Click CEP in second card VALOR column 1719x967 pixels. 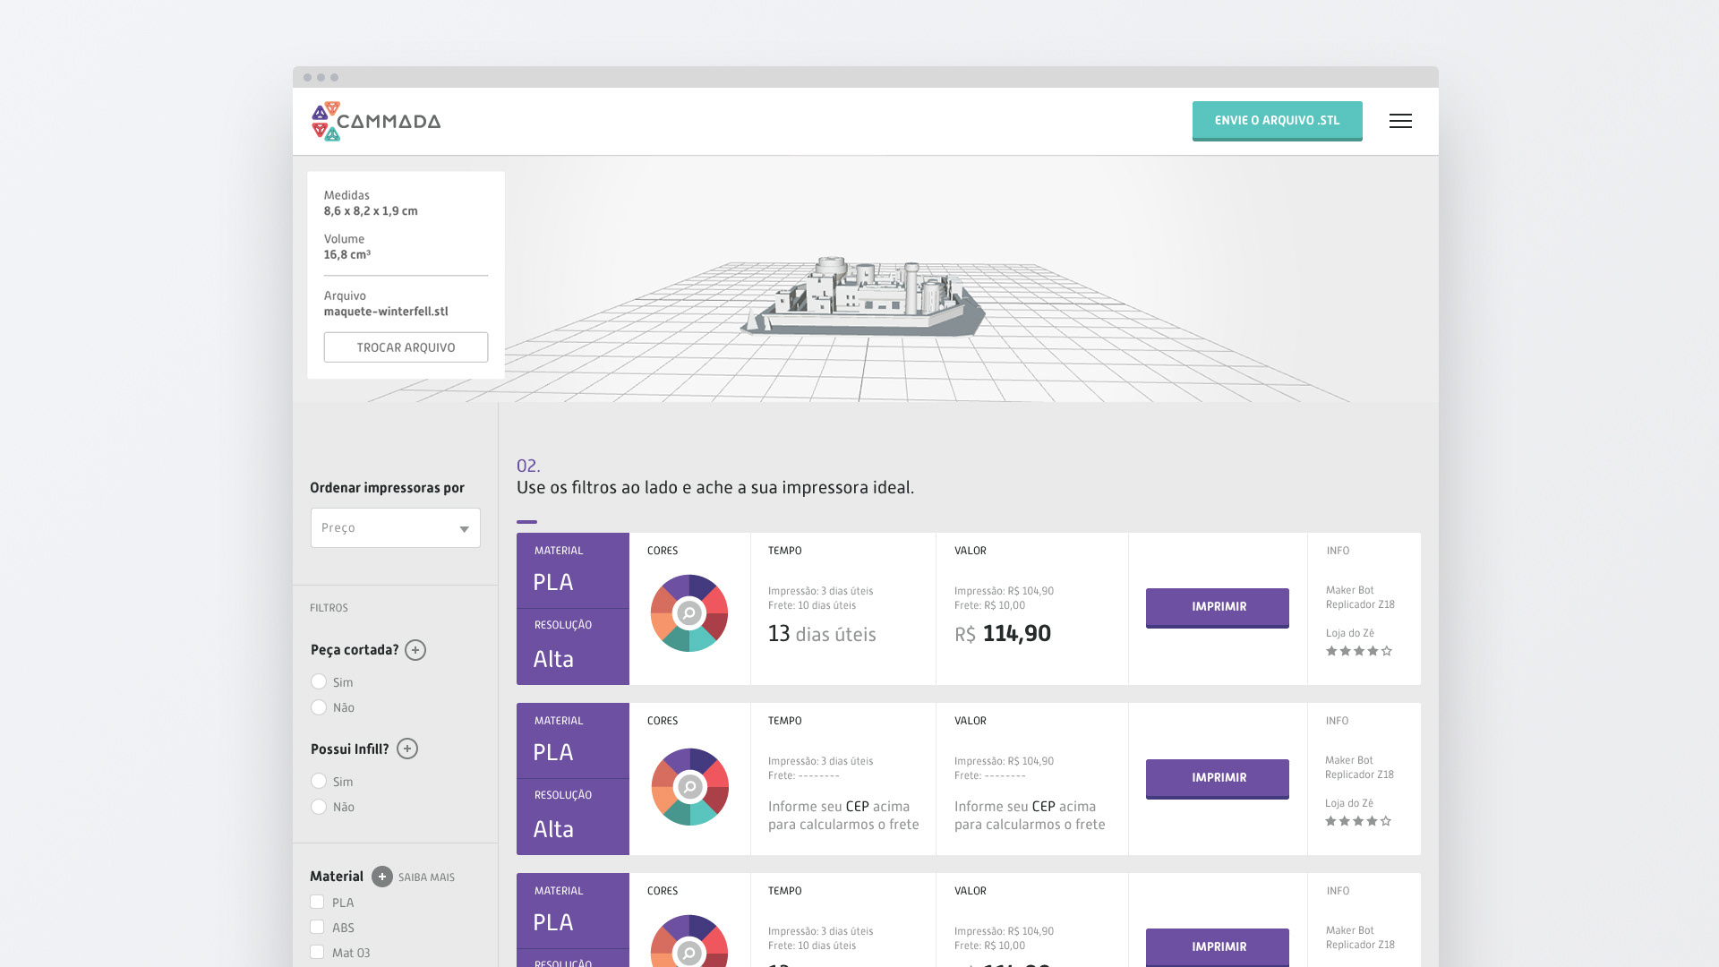1043,807
